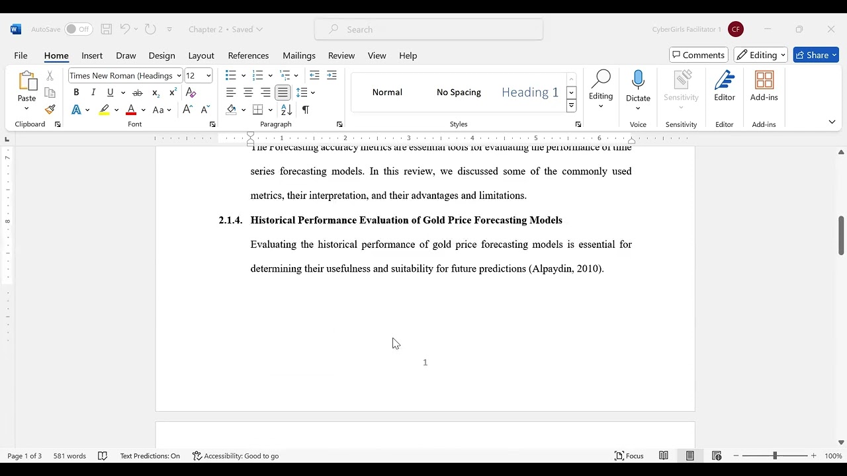
Task: Click the Cut scissors icon
Action: click(x=50, y=76)
